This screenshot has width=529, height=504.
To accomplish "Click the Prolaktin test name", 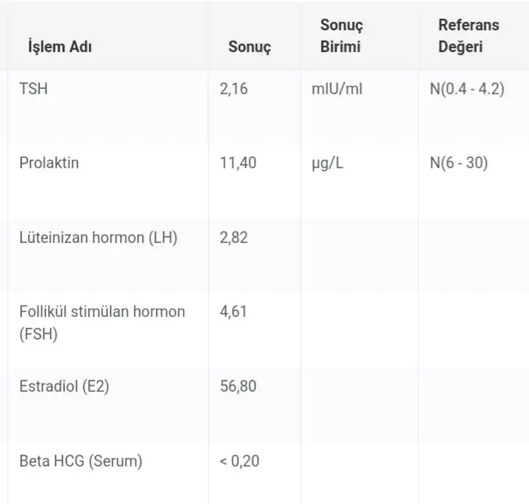I will pyautogui.click(x=49, y=164).
